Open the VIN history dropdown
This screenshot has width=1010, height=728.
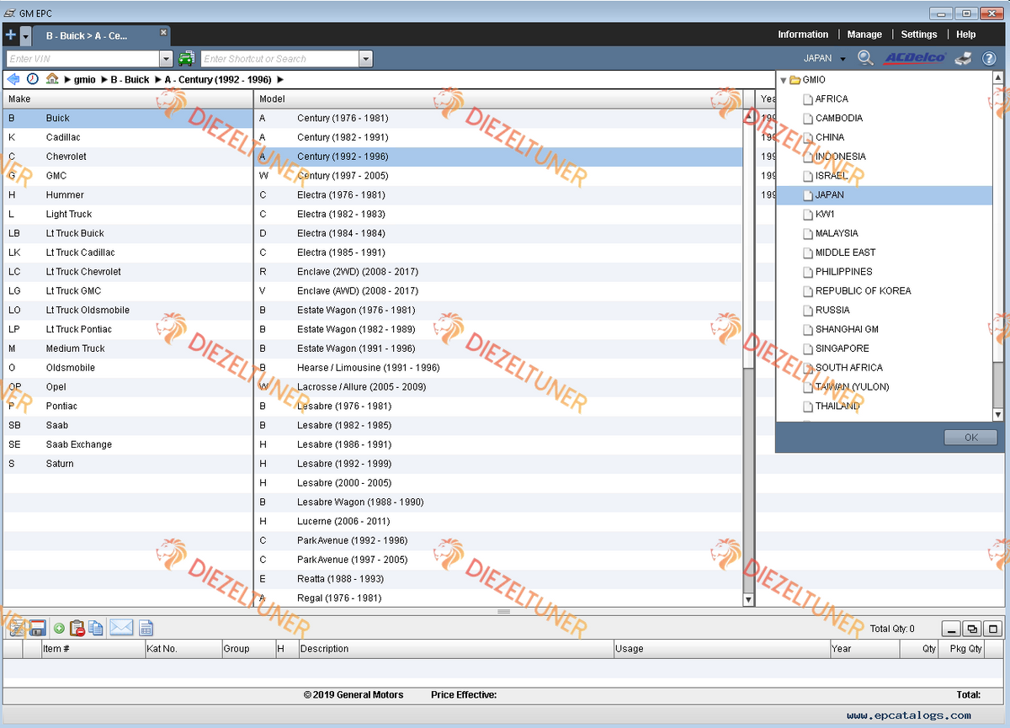coord(166,59)
